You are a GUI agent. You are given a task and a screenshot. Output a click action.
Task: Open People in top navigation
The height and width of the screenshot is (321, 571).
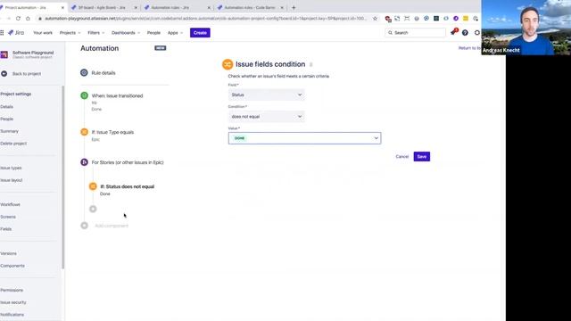point(153,33)
